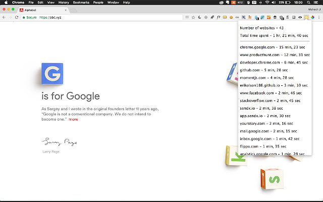Click the abc.xyz address bar
The width and height of the screenshot is (323, 202).
click(x=102, y=17)
